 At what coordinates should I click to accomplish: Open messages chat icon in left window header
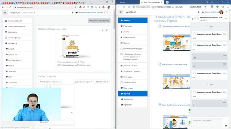point(77,13)
